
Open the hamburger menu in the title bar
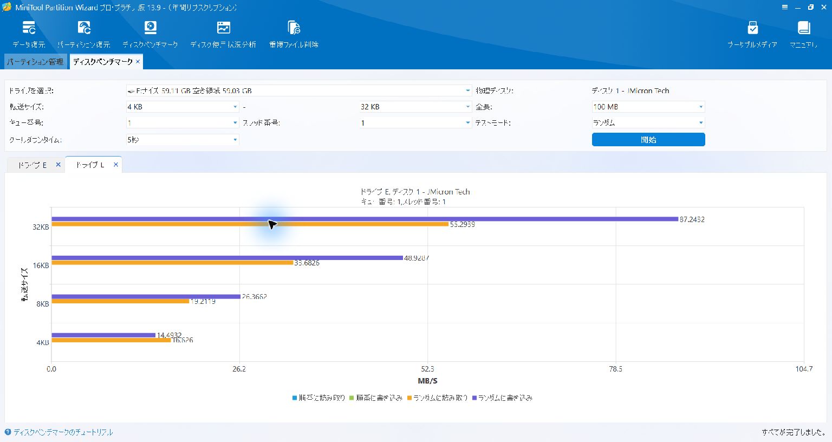point(785,8)
